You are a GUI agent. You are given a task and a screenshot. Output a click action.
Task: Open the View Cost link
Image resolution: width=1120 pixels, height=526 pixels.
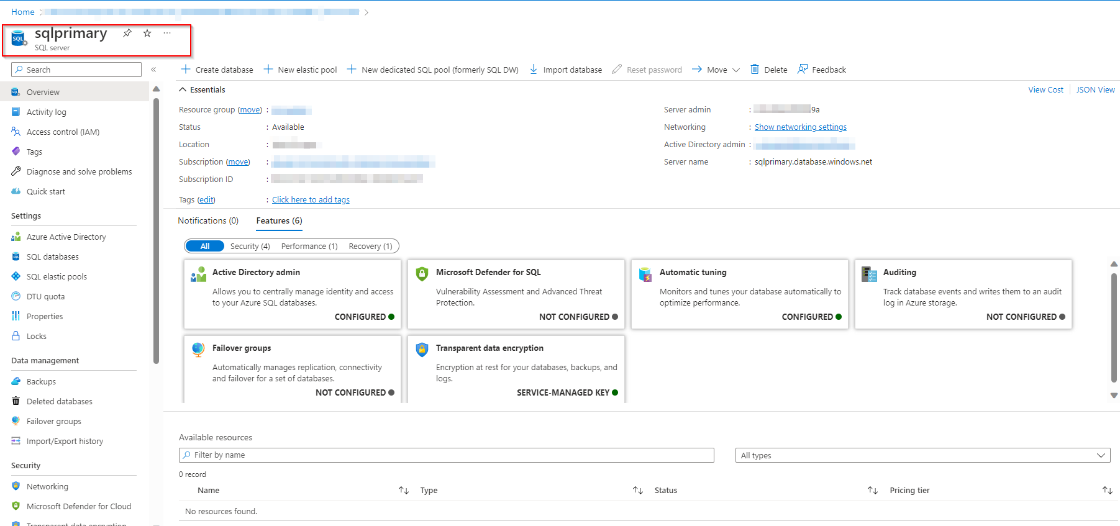coord(1045,89)
